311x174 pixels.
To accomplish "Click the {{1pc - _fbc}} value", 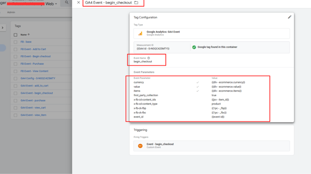I will pos(219,113).
